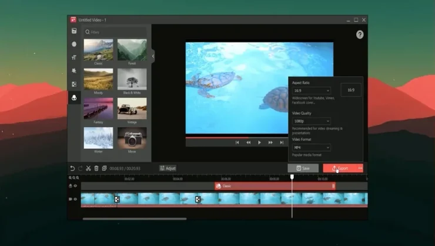435x246 pixels.
Task: Open the media library sidebar icon
Action: tap(74, 30)
